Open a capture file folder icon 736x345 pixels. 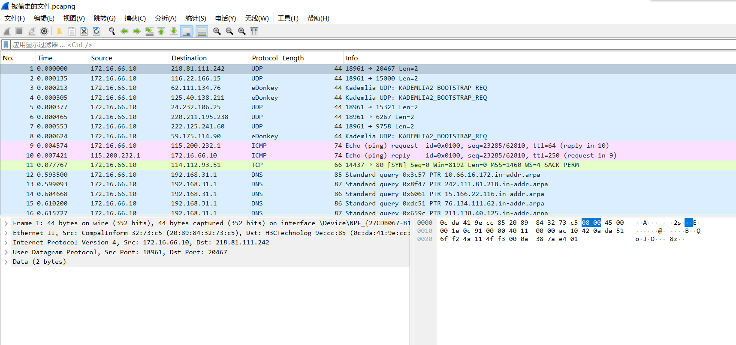click(59, 31)
